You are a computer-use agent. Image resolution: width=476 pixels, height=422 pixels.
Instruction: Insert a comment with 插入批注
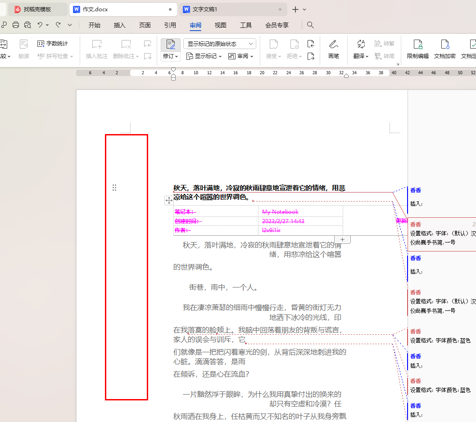pos(96,49)
